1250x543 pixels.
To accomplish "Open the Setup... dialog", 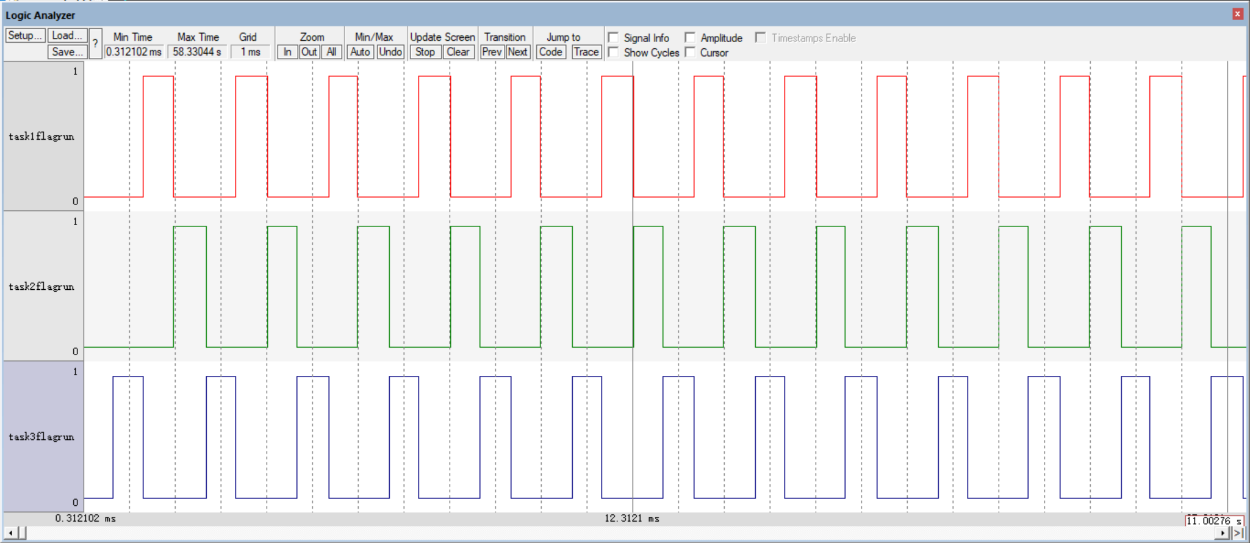I will point(25,35).
